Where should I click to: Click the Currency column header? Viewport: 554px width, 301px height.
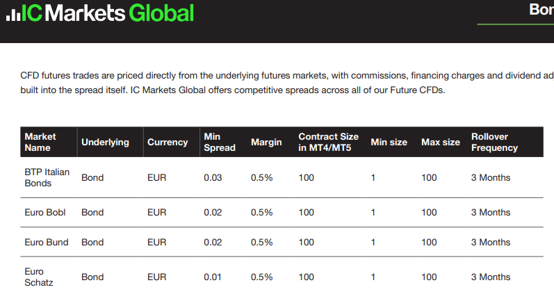pos(168,142)
